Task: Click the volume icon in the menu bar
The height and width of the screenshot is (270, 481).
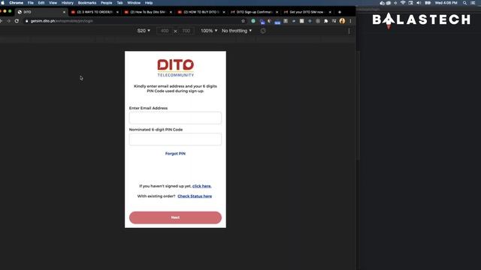Action: click(x=419, y=3)
